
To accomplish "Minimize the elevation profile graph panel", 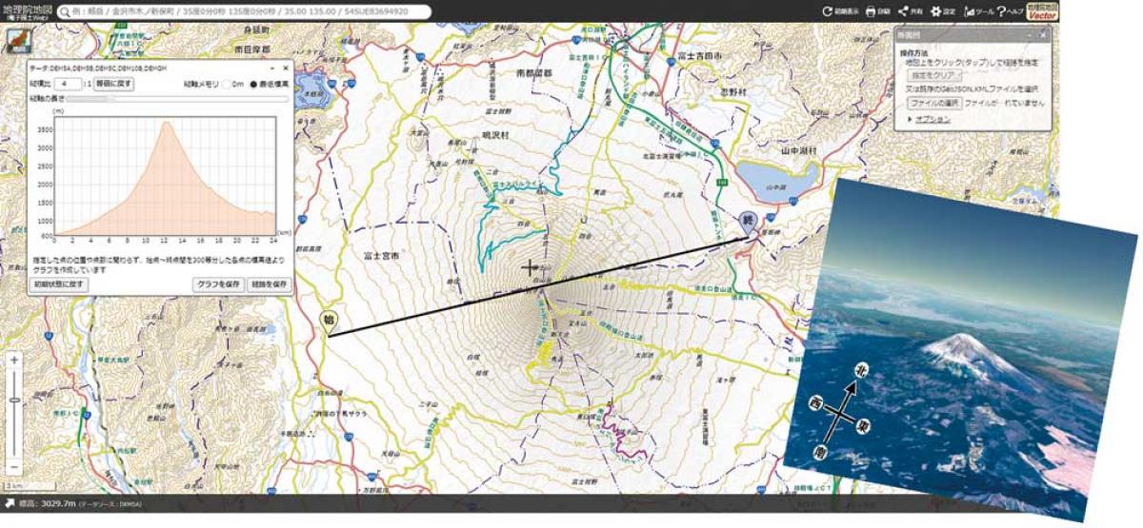I will 272,68.
